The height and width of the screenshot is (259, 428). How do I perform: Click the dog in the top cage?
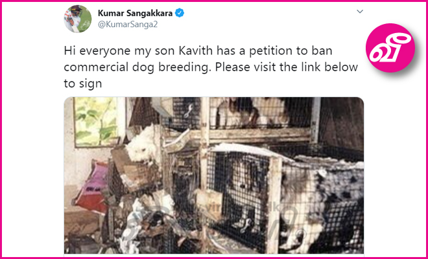(252, 112)
